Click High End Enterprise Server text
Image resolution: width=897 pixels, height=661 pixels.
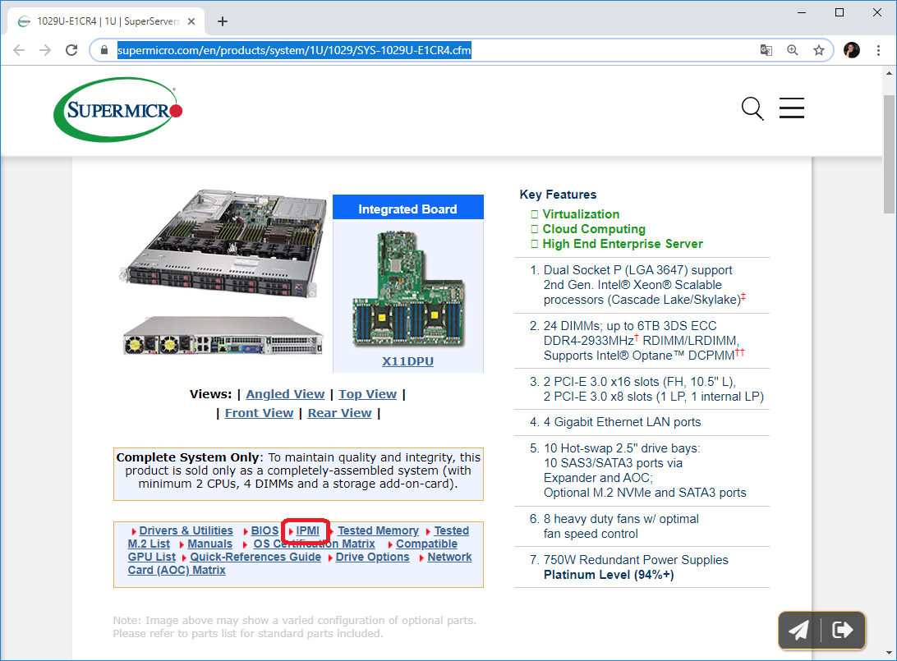623,244
